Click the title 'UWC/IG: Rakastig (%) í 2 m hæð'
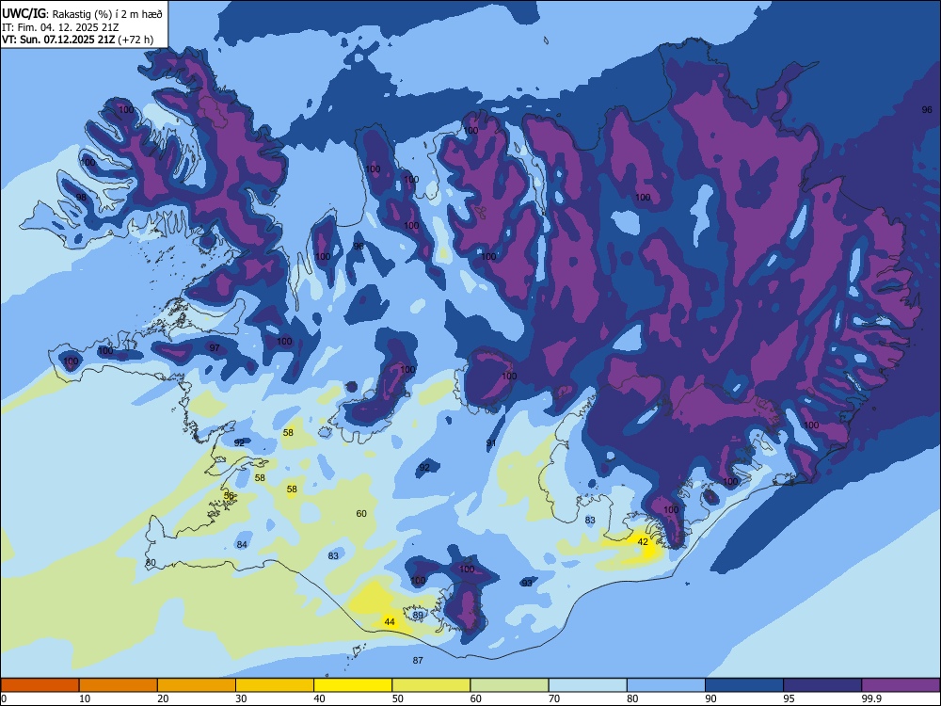 [x=82, y=13]
